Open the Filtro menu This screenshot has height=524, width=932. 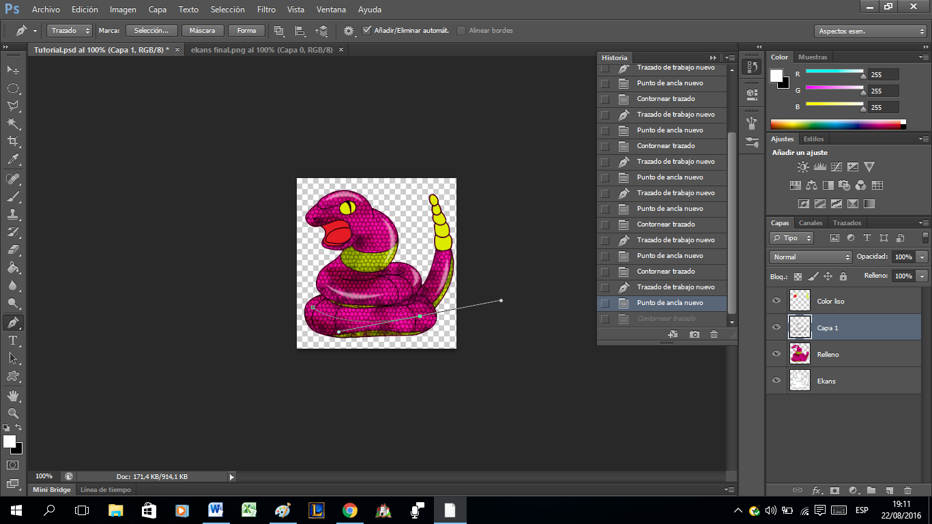(267, 10)
